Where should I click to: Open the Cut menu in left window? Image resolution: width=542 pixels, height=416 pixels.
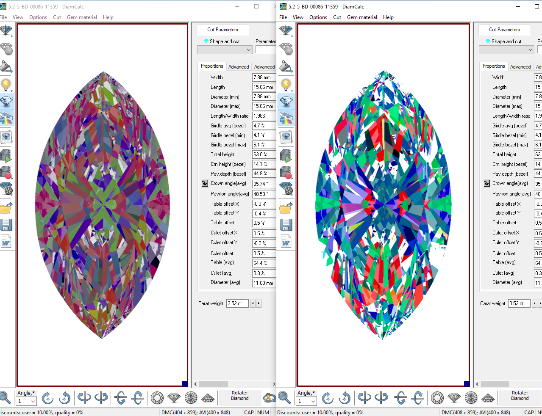click(x=57, y=17)
